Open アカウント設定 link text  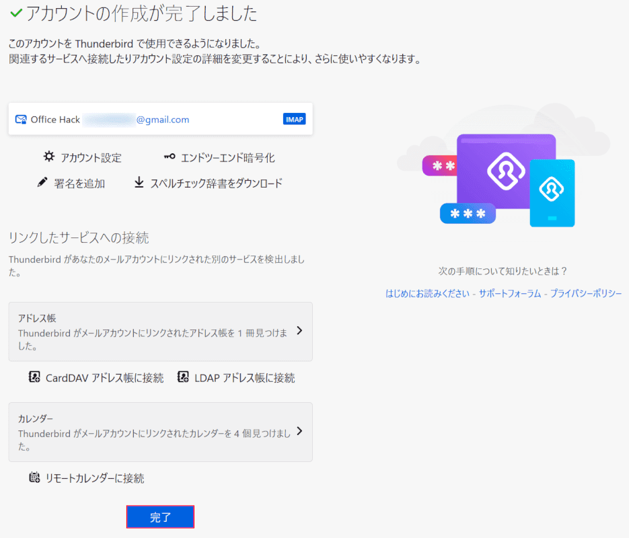coord(91,157)
